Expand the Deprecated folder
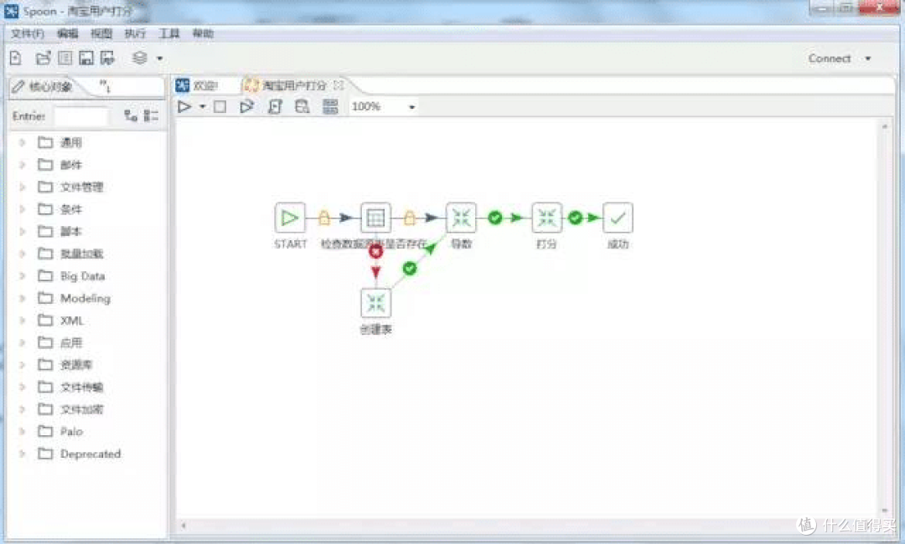This screenshot has width=905, height=544. [22, 454]
